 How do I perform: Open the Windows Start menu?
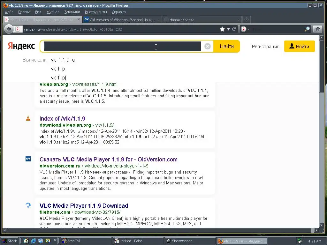[10, 241]
